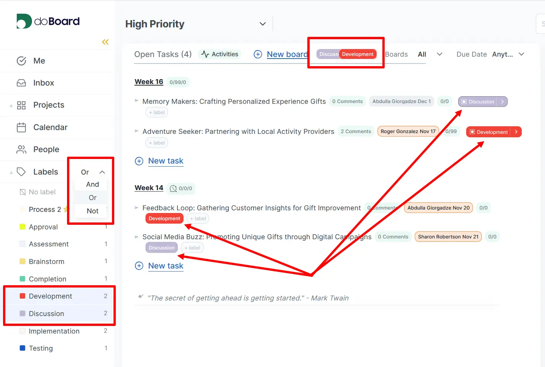Click the blue Testing color swatch
Image resolution: width=545 pixels, height=367 pixels.
[22, 348]
